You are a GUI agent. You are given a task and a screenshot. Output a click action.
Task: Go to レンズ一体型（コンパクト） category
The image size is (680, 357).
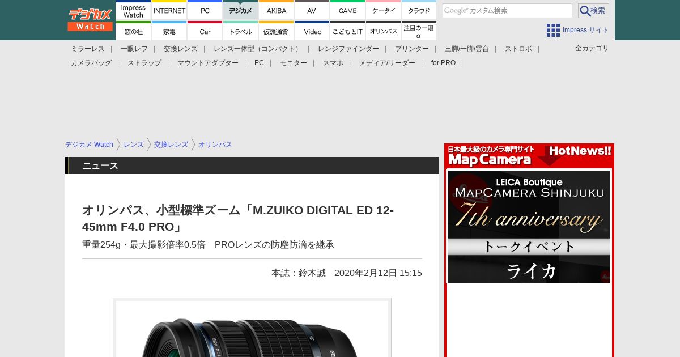(x=258, y=49)
